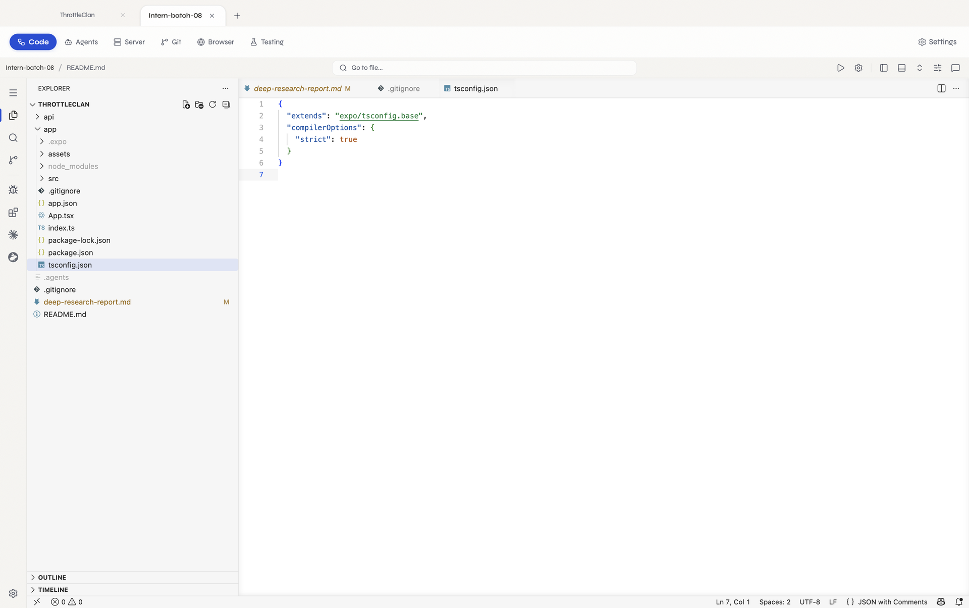The height and width of the screenshot is (608, 969).
Task: Open Source Control icon in activity bar
Action: pos(13,160)
